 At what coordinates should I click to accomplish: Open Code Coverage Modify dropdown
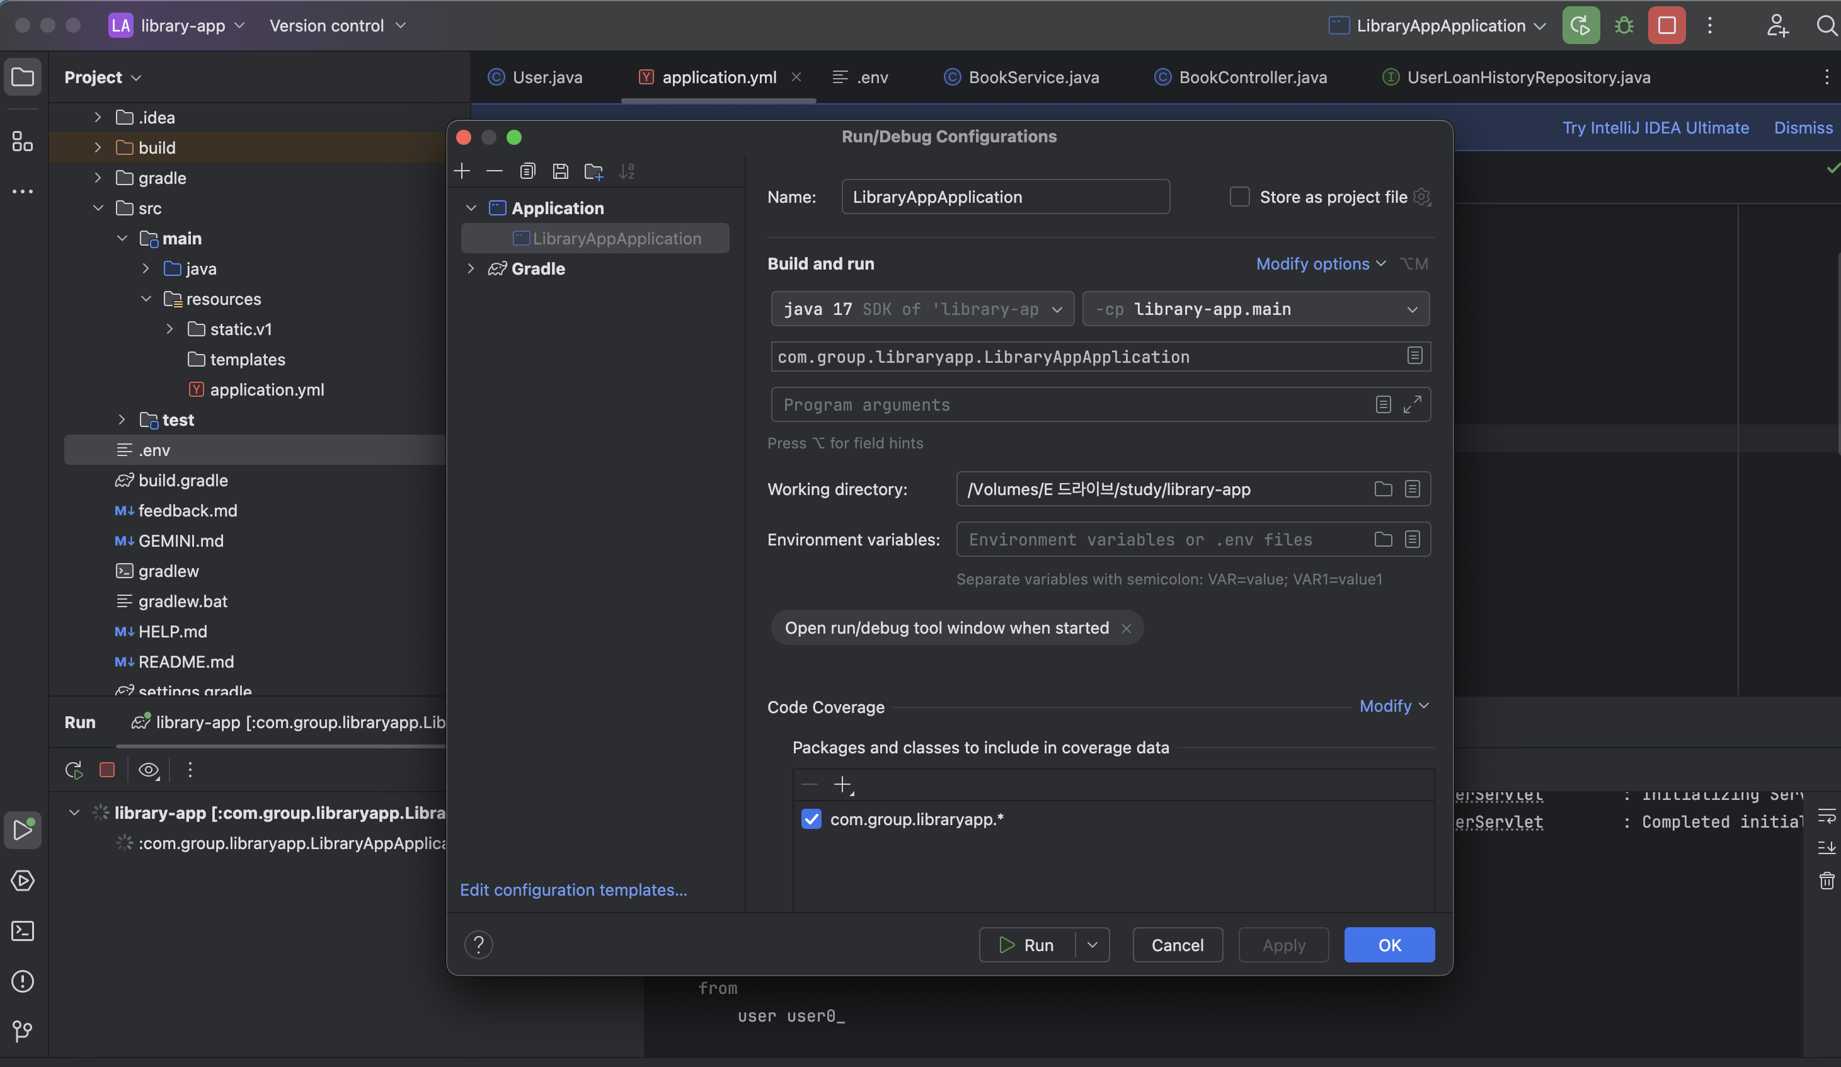[x=1393, y=705]
